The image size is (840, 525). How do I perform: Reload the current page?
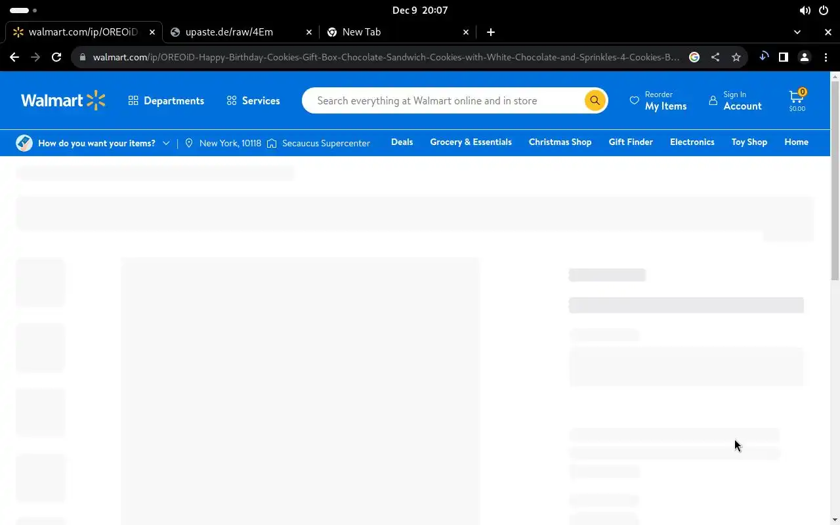coord(56,57)
